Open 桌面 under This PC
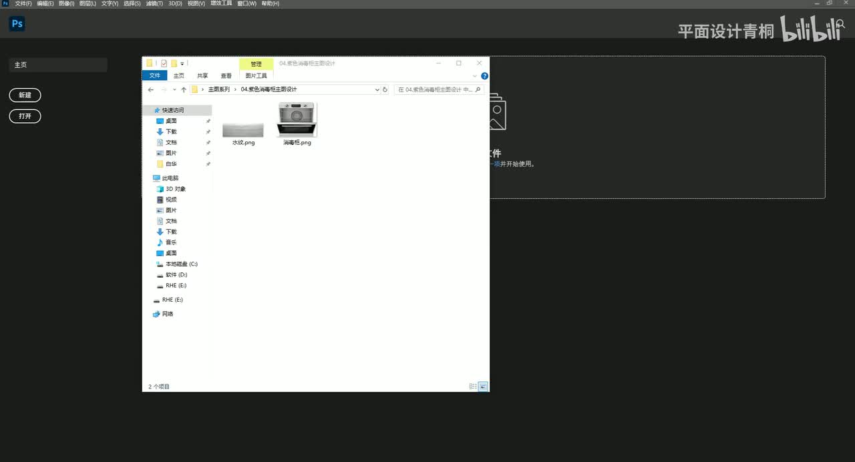This screenshot has height=462, width=855. (x=171, y=253)
